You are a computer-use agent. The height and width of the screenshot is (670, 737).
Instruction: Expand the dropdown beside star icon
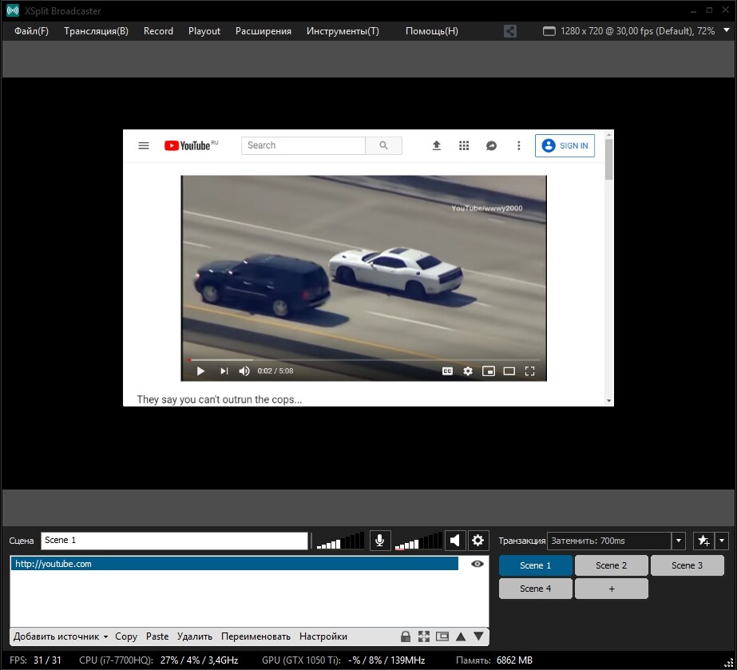tap(722, 541)
